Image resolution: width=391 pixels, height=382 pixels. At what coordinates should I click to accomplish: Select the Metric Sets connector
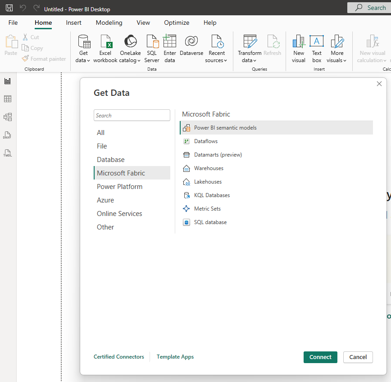pyautogui.click(x=276, y=208)
